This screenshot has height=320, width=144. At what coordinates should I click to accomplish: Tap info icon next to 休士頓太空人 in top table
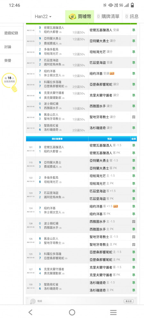[63, 76]
